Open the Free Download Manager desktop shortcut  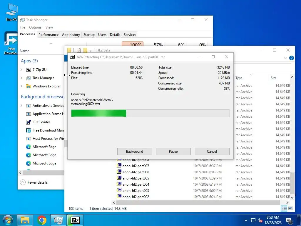point(11,43)
